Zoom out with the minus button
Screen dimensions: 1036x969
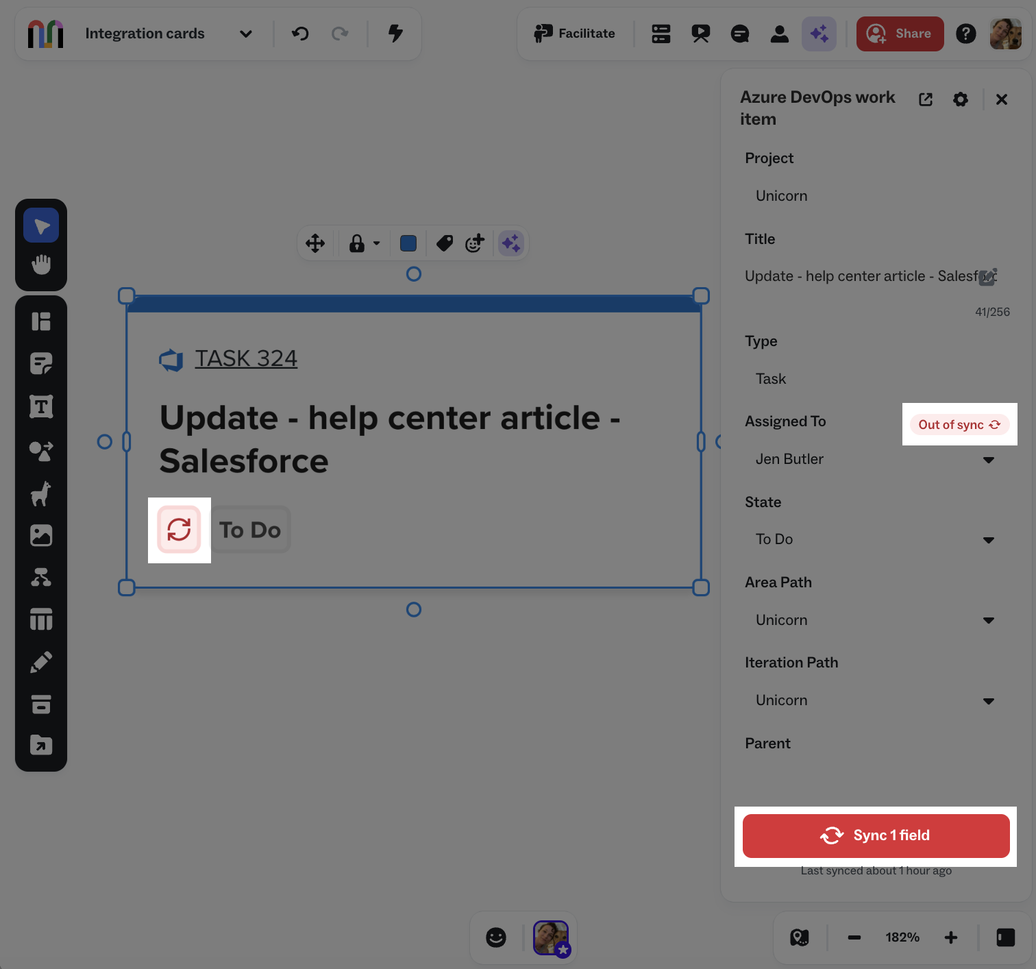(x=854, y=937)
